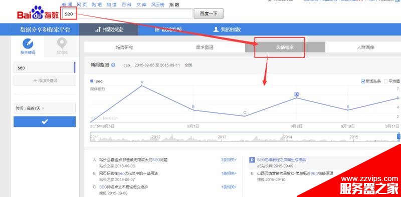Switch to the 人群画像 tab
This screenshot has height=197, width=401.
[366, 47]
